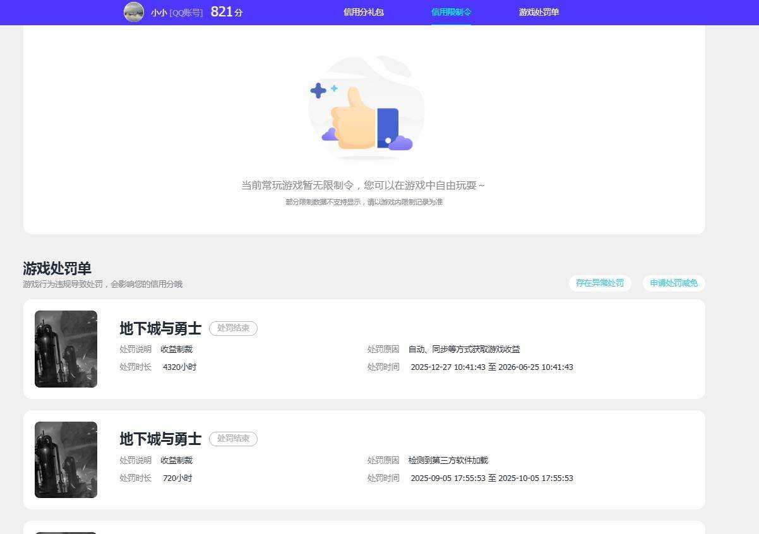Click the 游戏处罚单 section heading
Viewport: 759px width, 534px height.
(57, 268)
